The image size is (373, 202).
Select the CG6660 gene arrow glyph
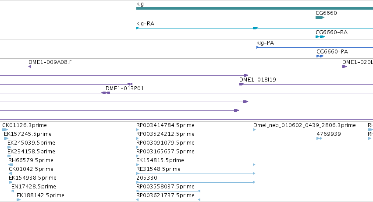(320, 18)
